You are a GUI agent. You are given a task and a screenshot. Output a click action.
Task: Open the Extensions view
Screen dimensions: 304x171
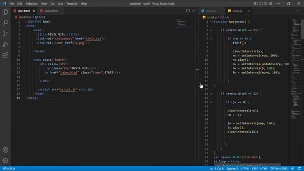tap(5, 55)
